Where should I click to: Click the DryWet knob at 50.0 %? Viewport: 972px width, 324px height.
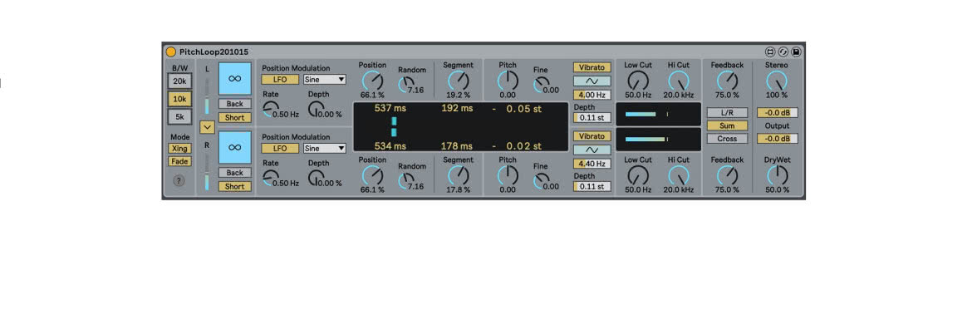click(777, 175)
